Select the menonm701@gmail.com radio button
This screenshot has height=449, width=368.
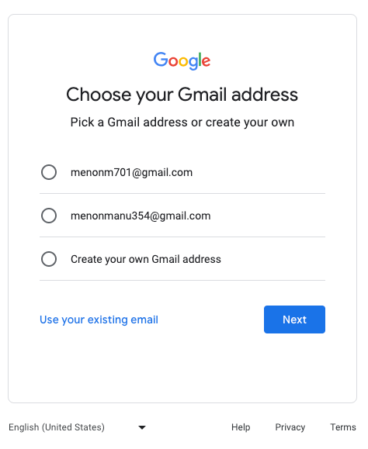49,172
